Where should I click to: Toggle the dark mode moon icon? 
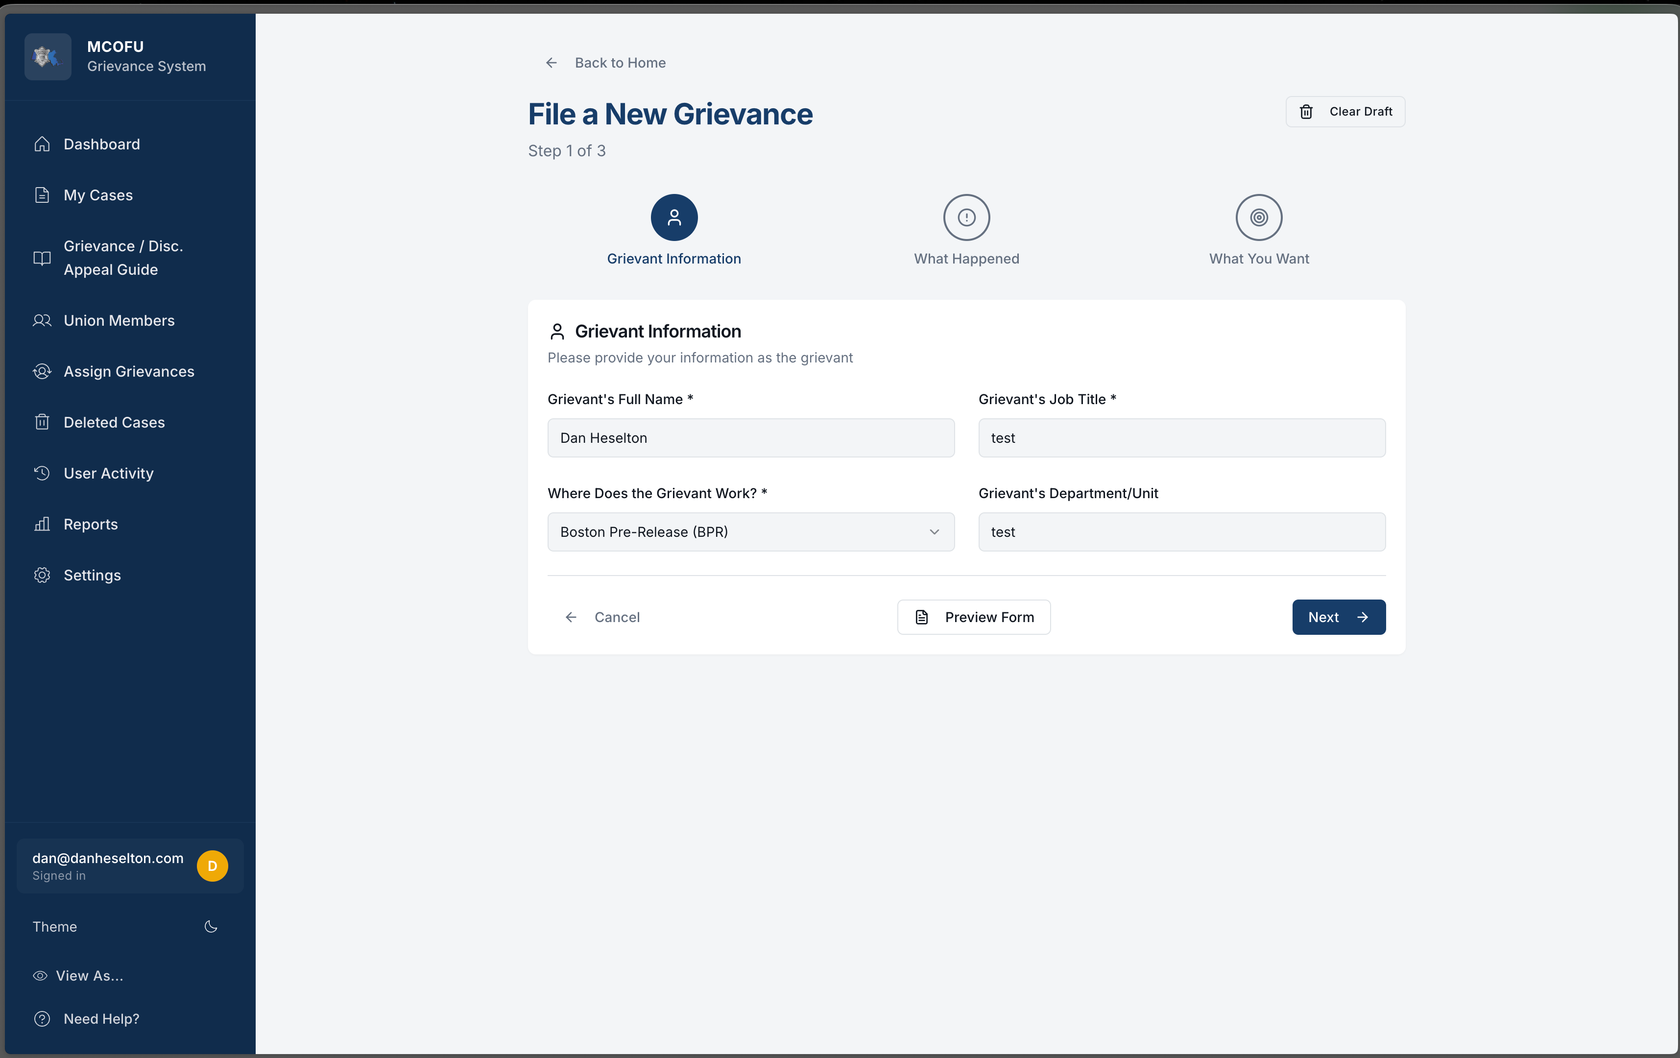(211, 927)
